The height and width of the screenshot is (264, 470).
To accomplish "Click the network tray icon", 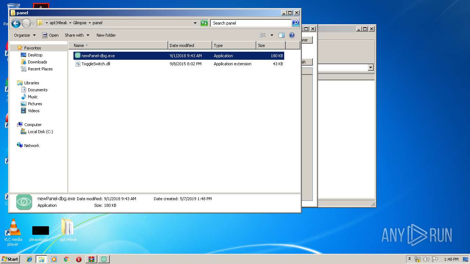I will 417,259.
